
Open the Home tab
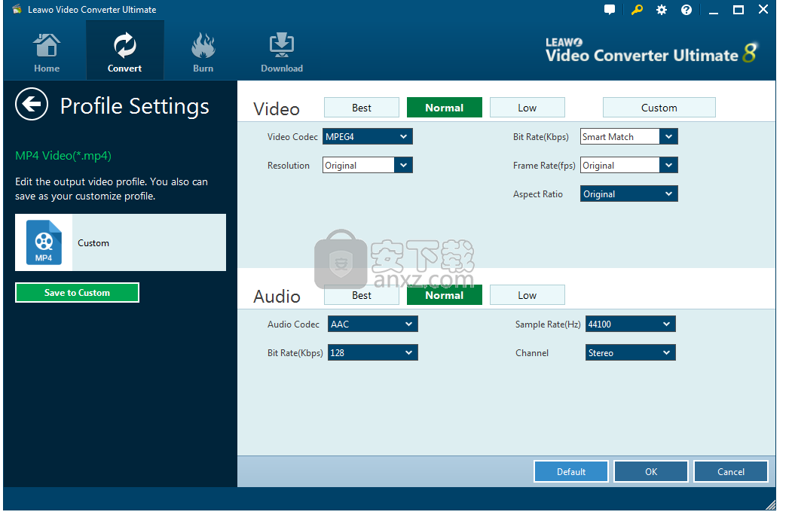click(x=47, y=51)
